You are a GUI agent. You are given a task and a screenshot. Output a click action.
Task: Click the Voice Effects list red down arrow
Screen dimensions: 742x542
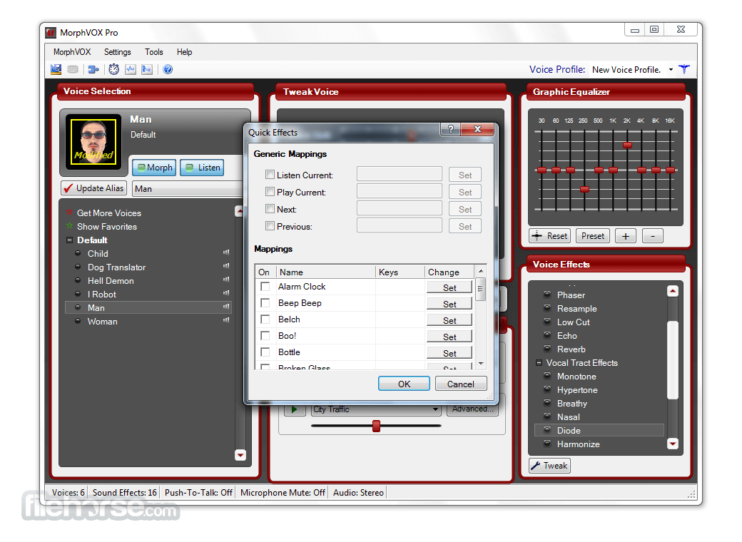(672, 444)
